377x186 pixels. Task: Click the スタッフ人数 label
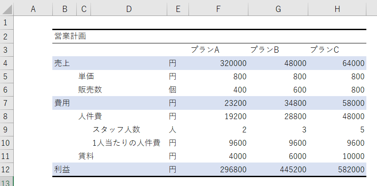point(116,130)
